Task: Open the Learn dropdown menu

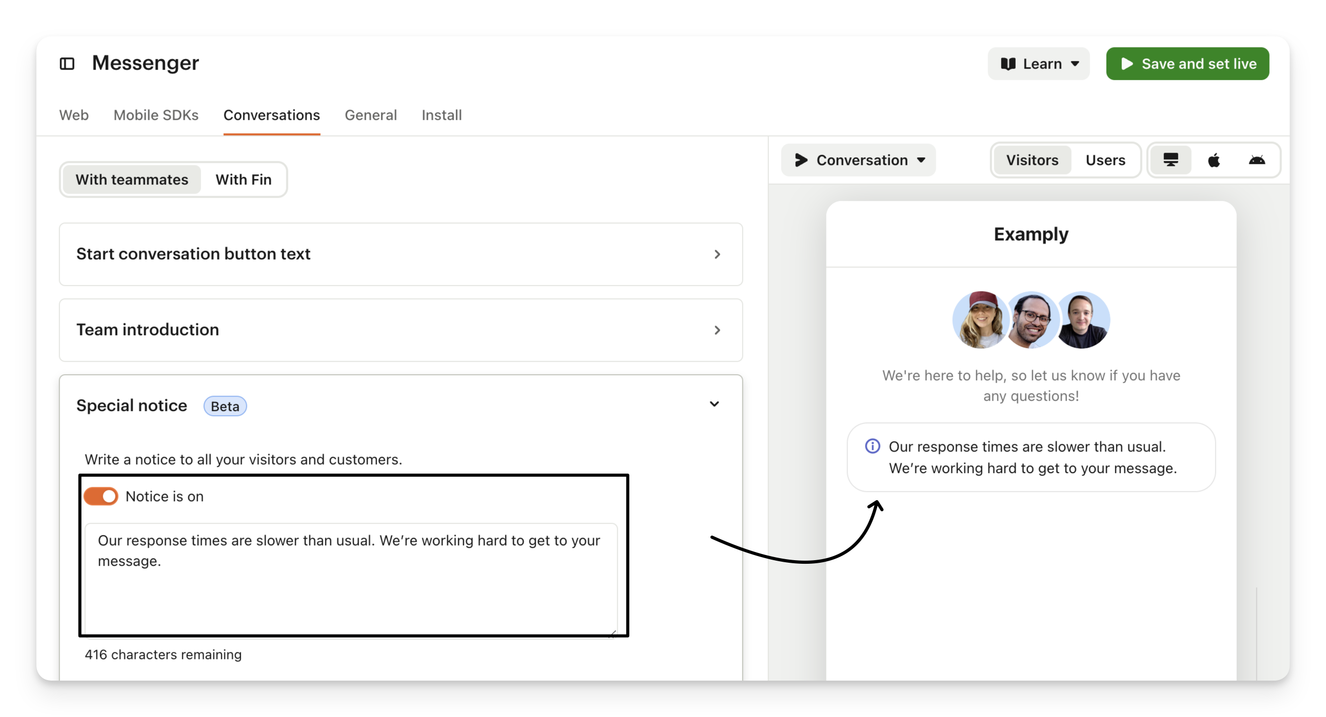Action: [x=1039, y=64]
